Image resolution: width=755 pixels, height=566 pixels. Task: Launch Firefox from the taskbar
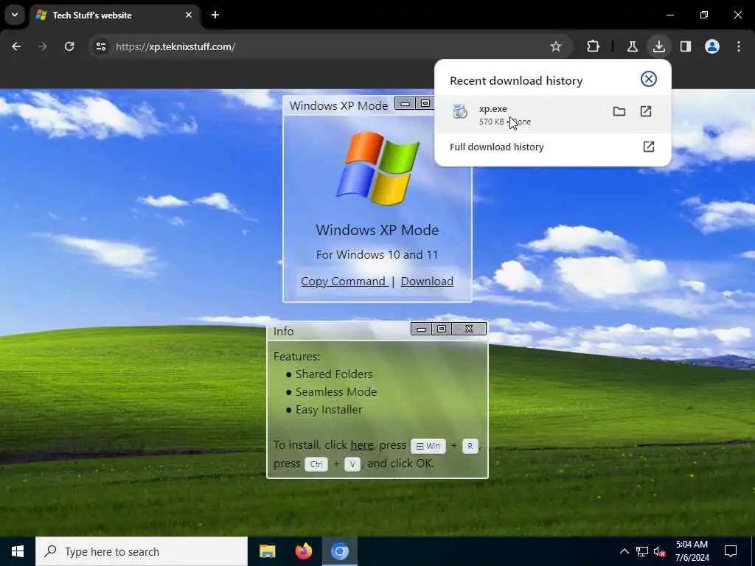[303, 551]
